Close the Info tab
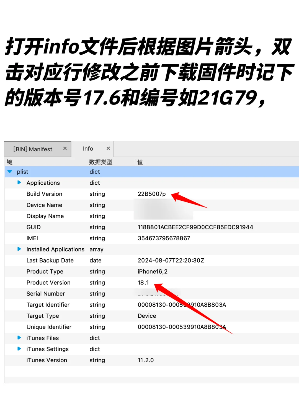Image resolution: width=299 pixels, height=400 pixels. (x=108, y=148)
